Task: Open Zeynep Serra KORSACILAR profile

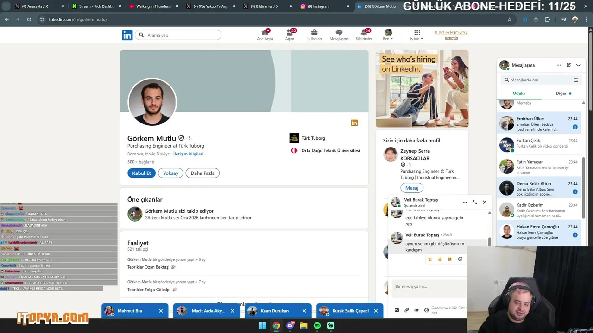Action: pyautogui.click(x=415, y=154)
